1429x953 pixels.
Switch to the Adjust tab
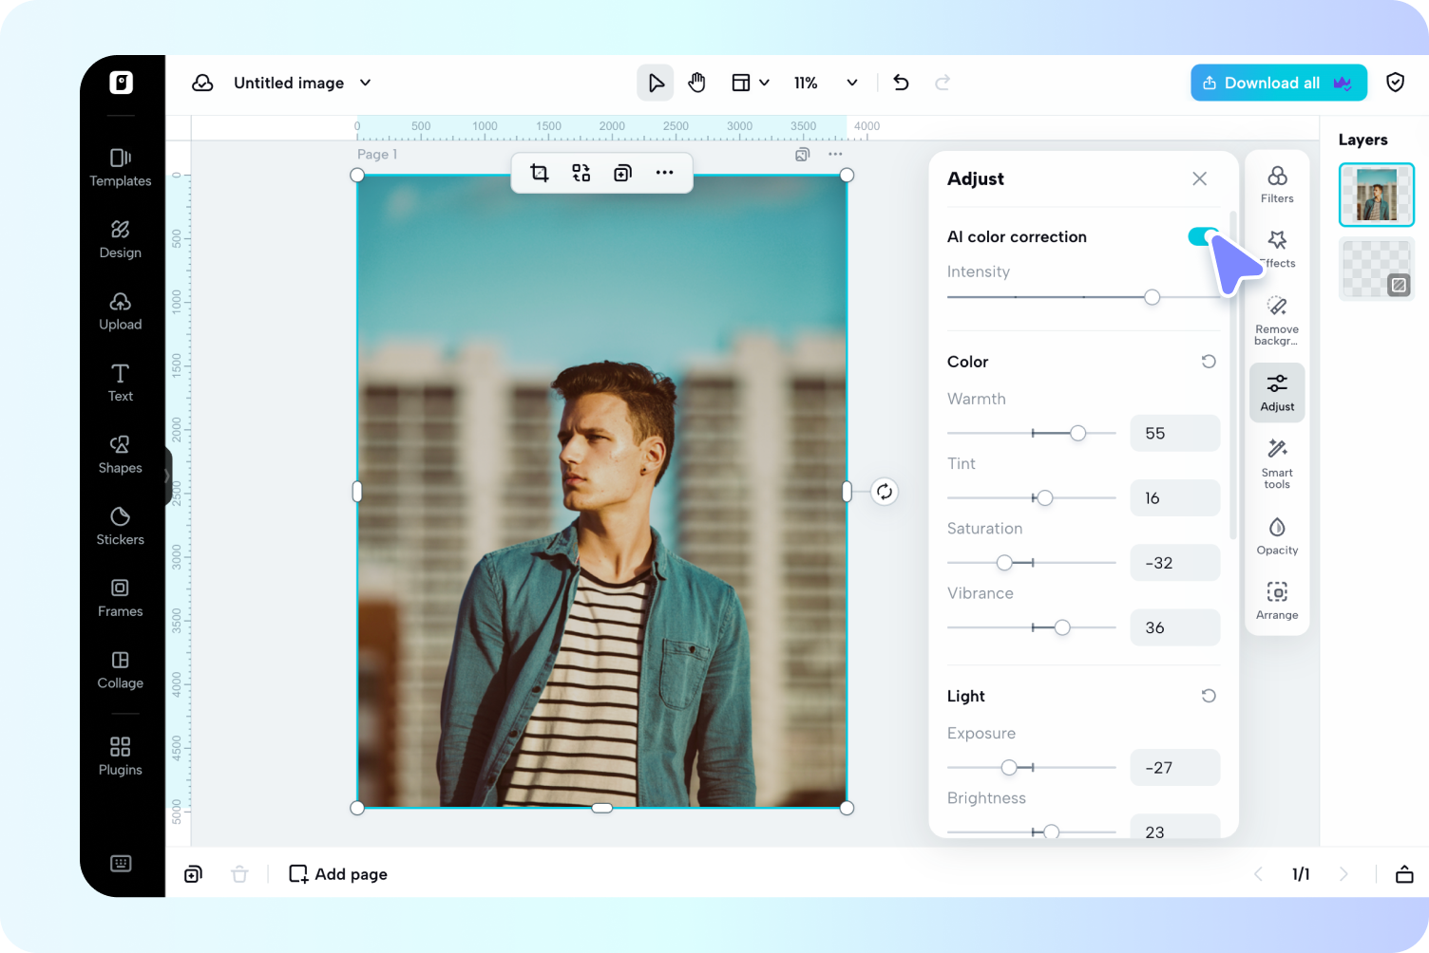(x=1277, y=391)
